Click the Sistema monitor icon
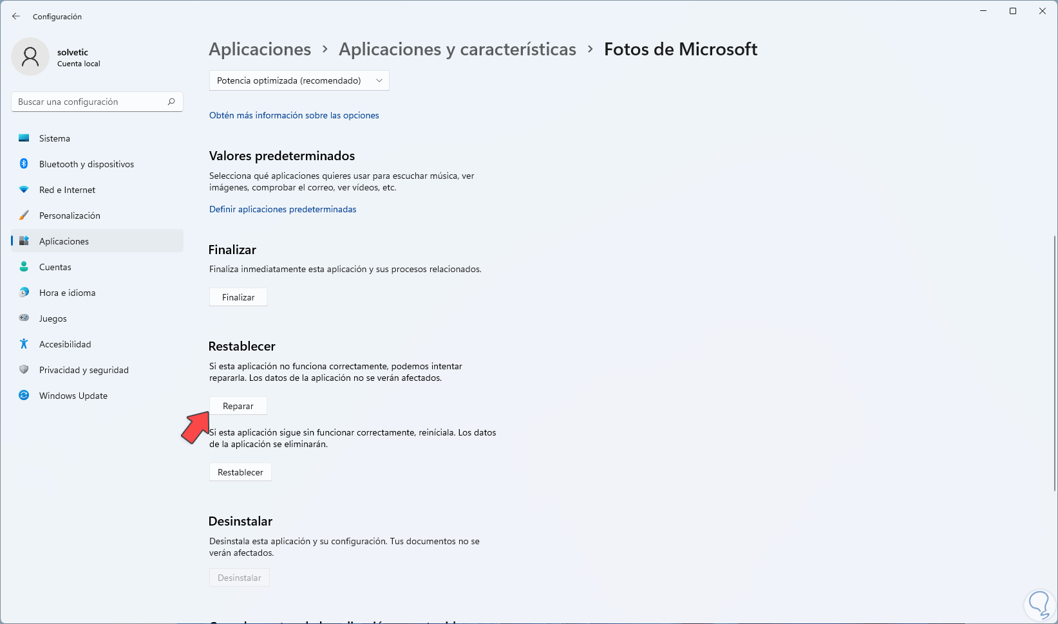The height and width of the screenshot is (624, 1058). pos(24,138)
